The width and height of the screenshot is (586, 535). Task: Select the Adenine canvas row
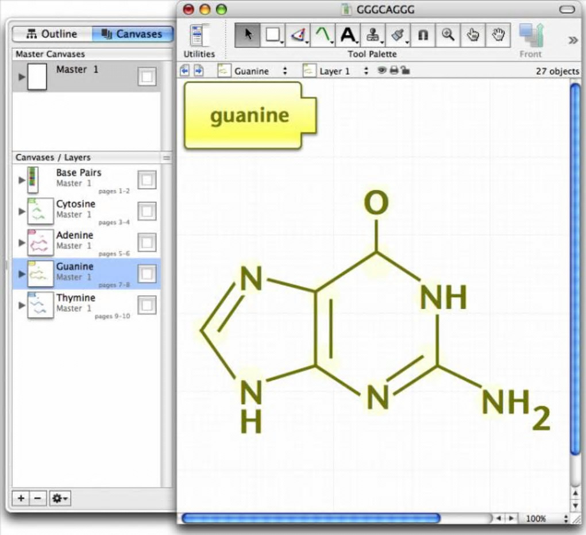(87, 243)
